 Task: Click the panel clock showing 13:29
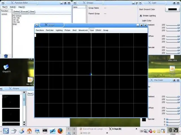pyautogui.click(x=173, y=130)
